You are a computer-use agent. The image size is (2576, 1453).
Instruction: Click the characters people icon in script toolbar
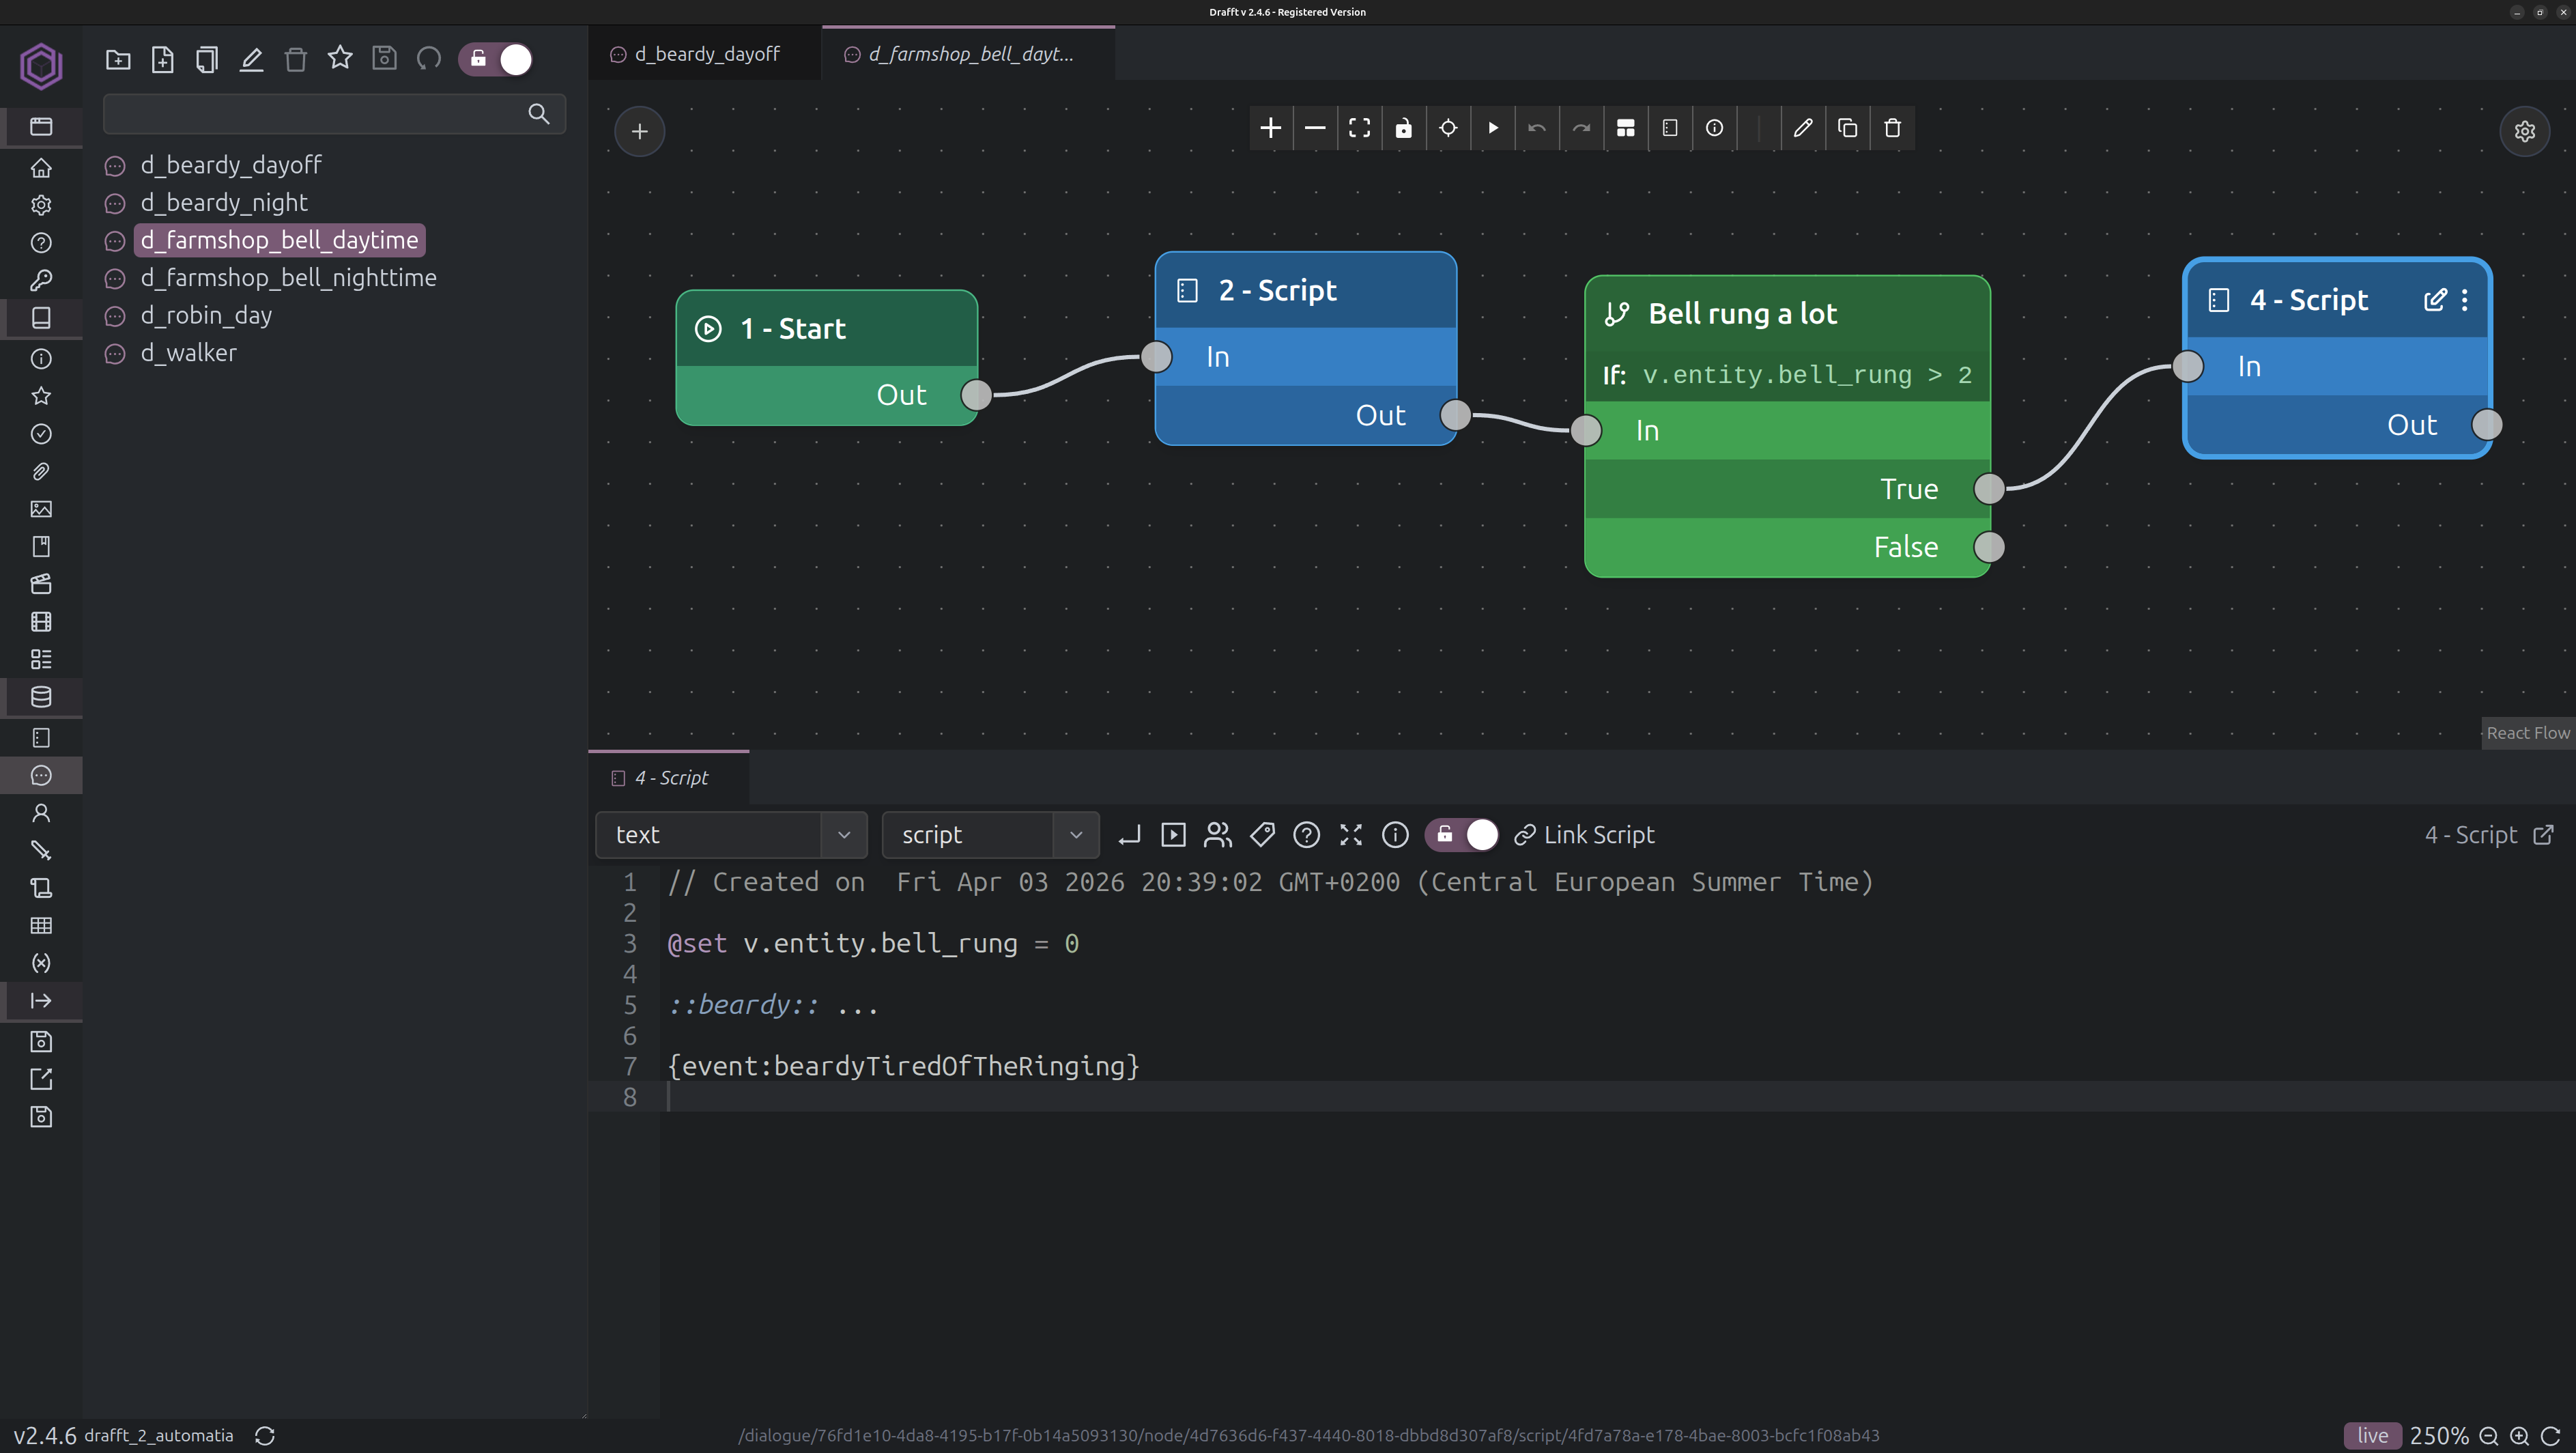[1217, 834]
